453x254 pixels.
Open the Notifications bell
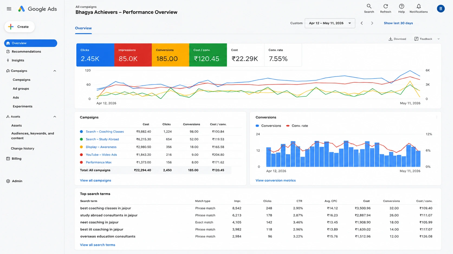(418, 8)
